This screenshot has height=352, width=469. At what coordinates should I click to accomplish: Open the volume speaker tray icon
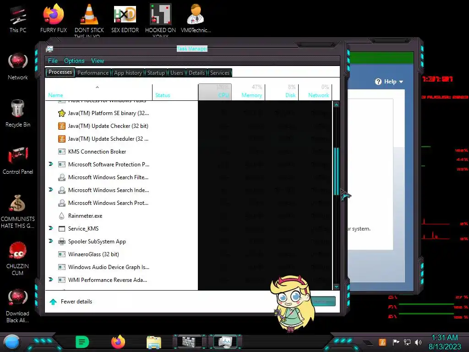tap(418, 342)
